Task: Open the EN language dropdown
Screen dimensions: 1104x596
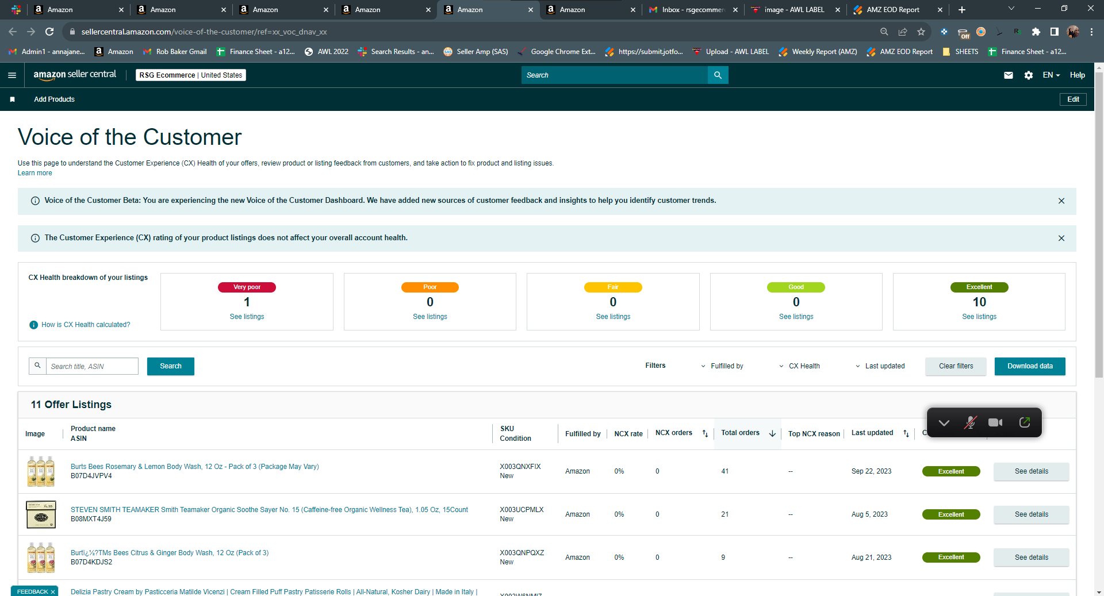Action: pos(1051,75)
